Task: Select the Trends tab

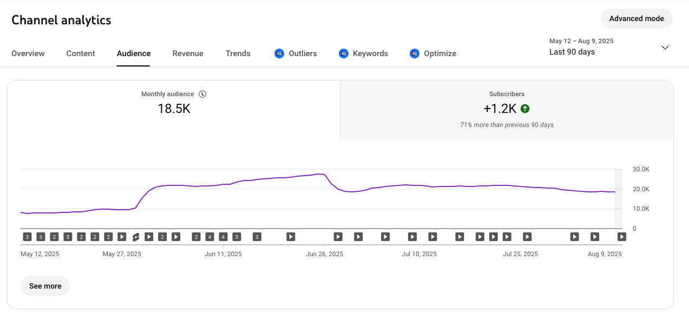Action: click(x=238, y=54)
